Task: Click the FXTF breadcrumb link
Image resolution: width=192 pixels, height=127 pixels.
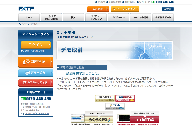Action: [24, 24]
